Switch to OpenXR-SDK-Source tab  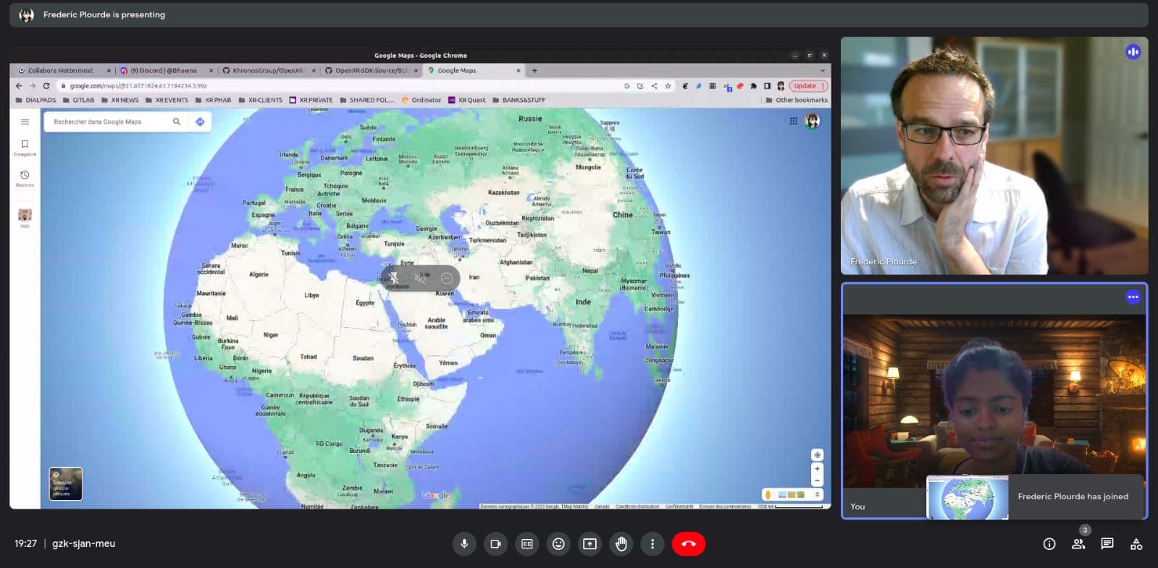click(372, 70)
